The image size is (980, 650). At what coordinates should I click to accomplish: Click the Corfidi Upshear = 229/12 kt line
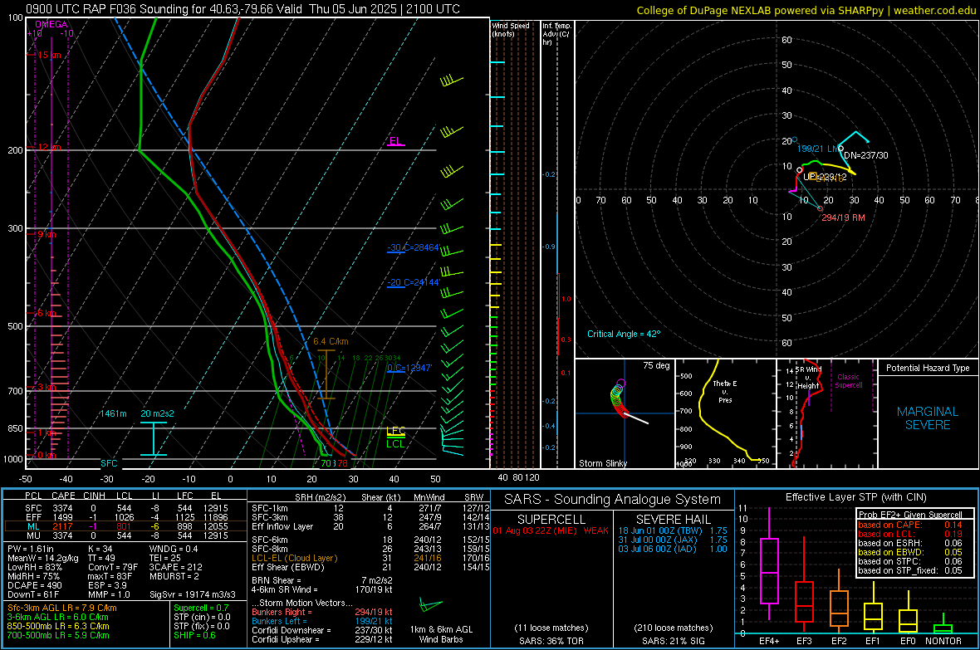click(x=322, y=638)
